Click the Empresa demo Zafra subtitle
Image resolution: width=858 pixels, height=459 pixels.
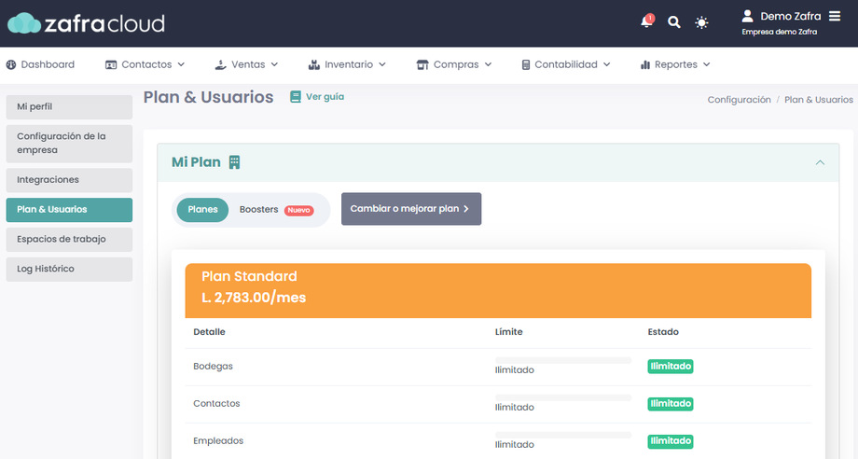tap(780, 32)
